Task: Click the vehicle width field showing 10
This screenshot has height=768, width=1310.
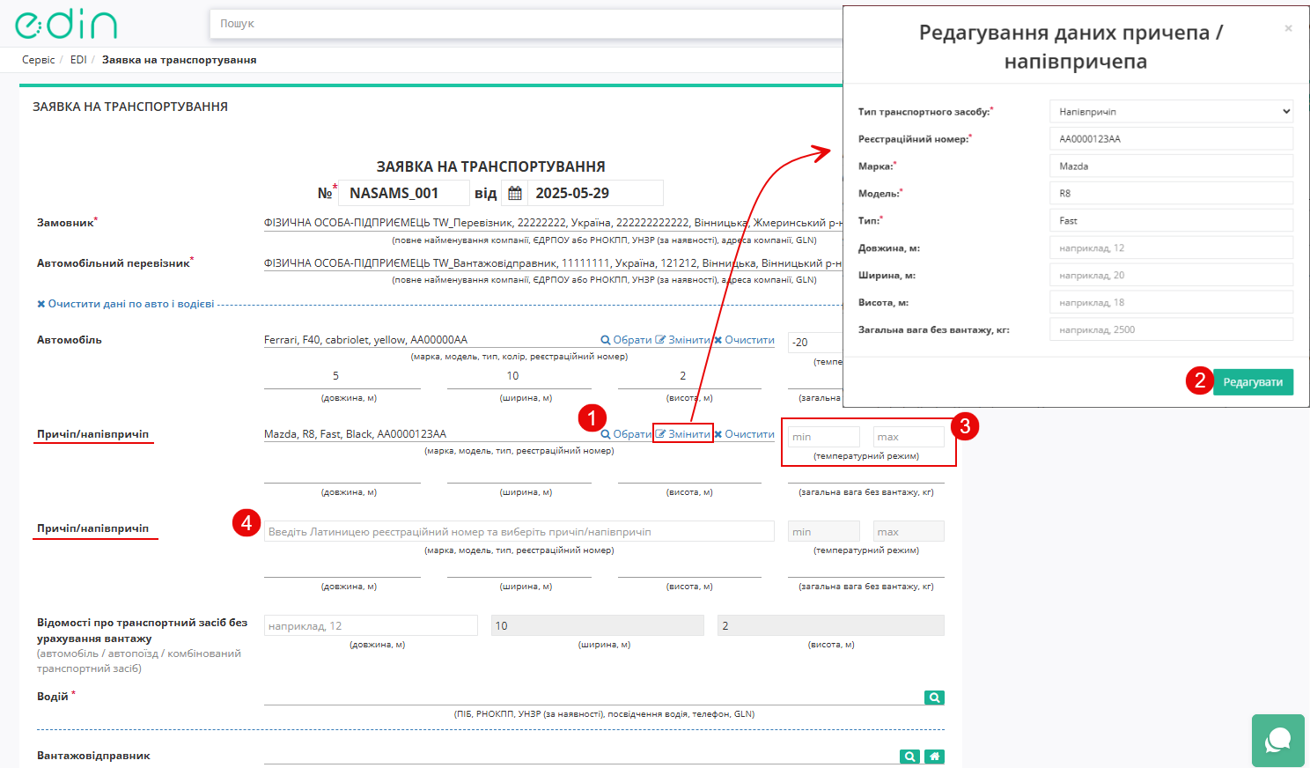Action: point(598,626)
